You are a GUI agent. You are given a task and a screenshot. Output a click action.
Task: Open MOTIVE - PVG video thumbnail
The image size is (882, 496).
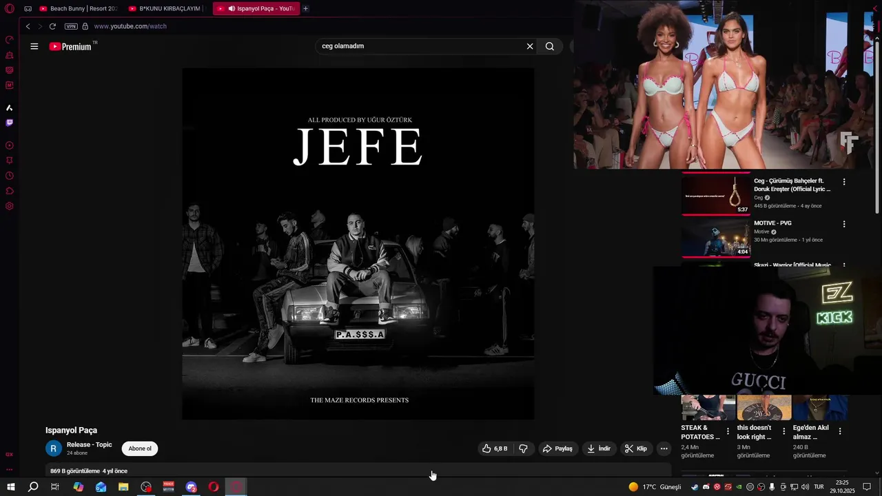click(716, 238)
